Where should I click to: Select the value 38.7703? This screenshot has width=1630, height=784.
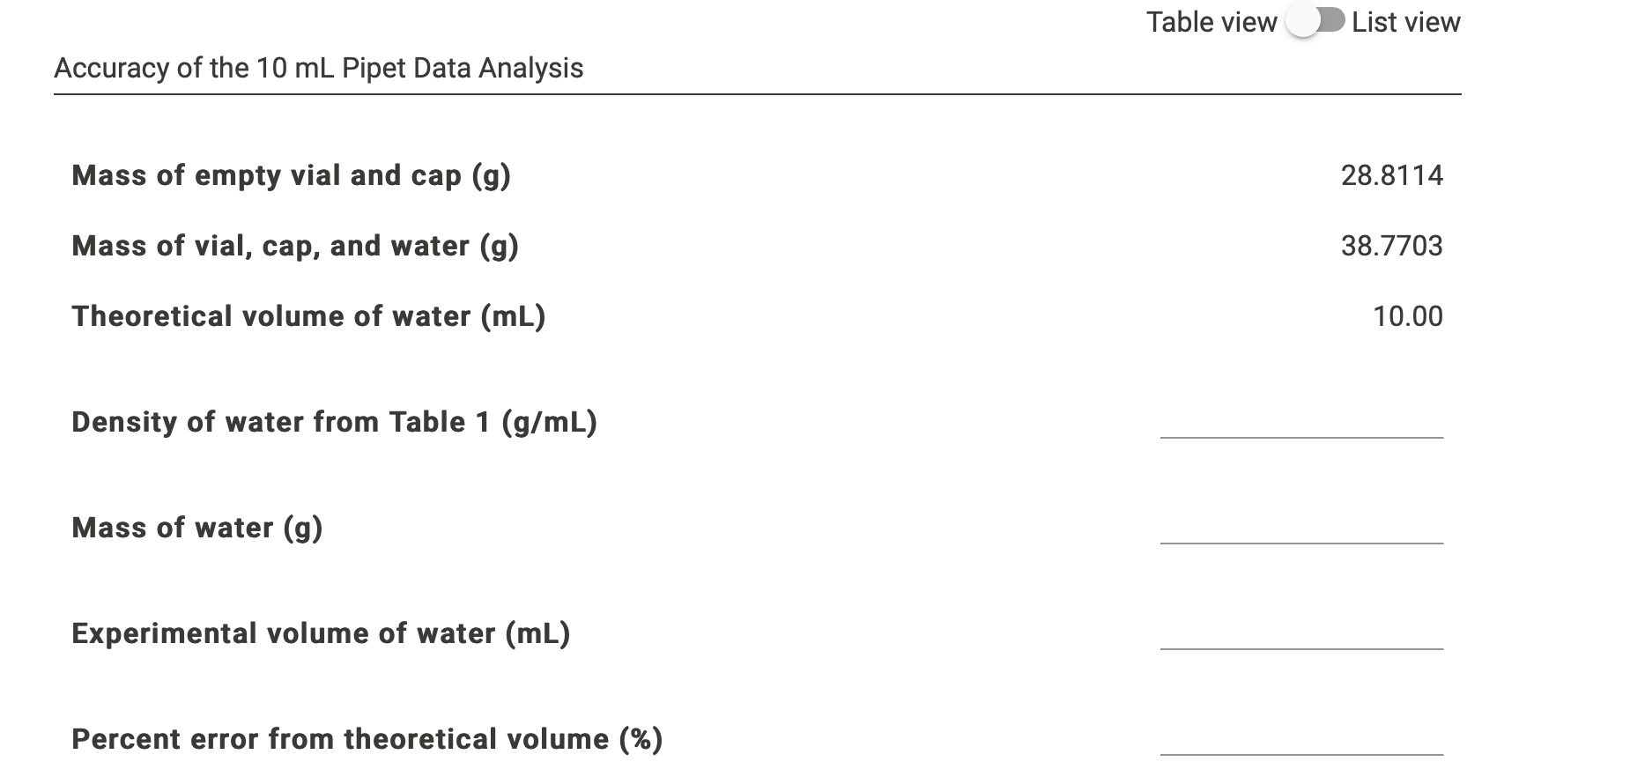[x=1393, y=246]
